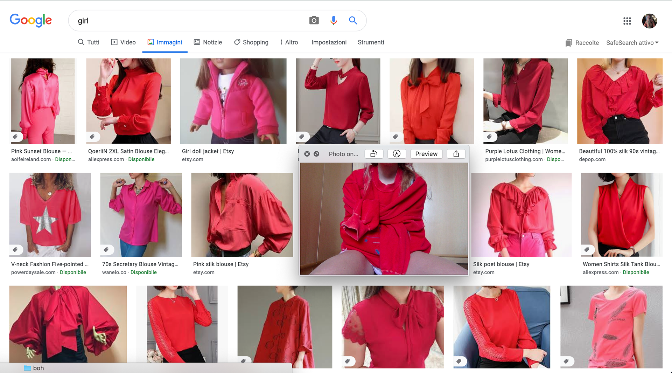Click the tag badge on V-neck Five-pointed star image

[x=15, y=250]
